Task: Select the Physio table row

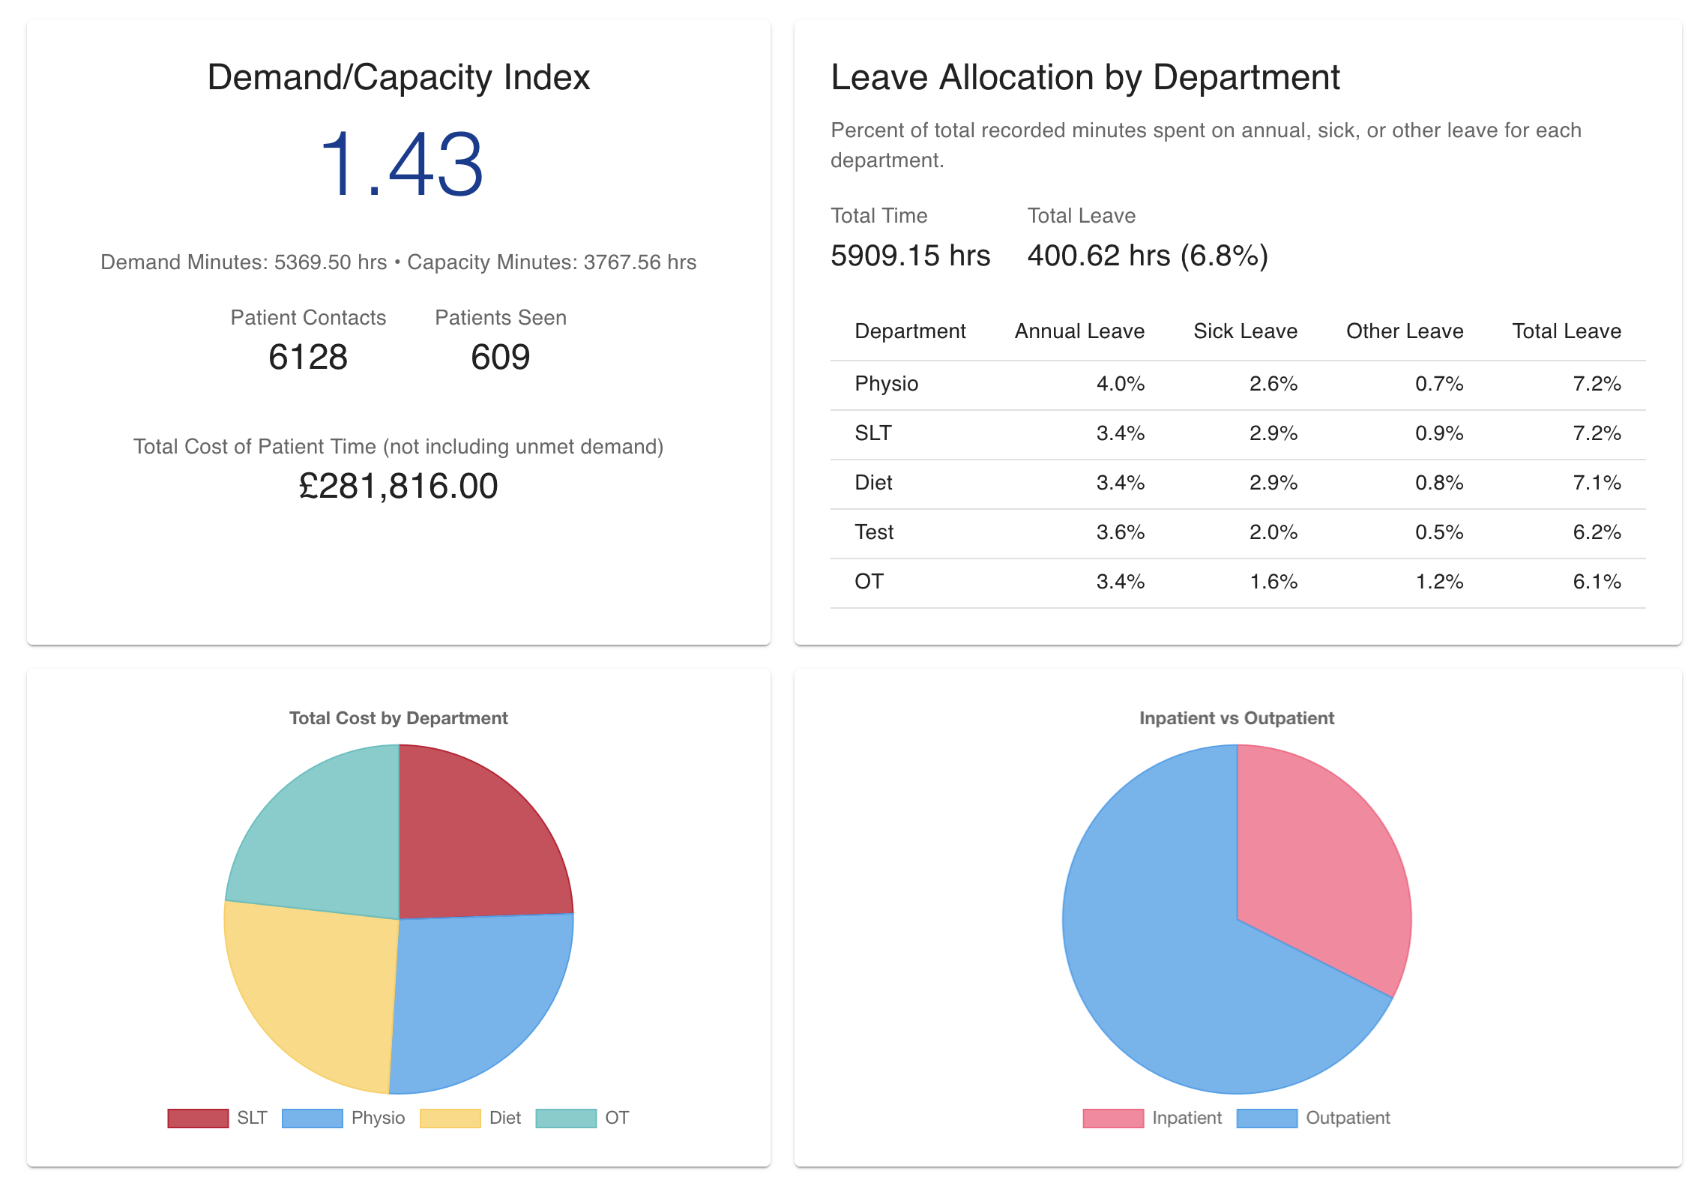Action: [x=1237, y=384]
